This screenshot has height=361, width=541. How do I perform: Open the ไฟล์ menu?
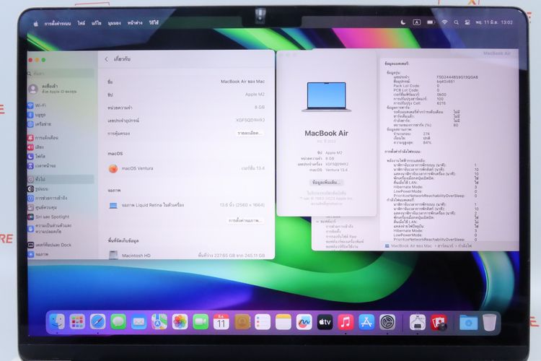pos(81,23)
